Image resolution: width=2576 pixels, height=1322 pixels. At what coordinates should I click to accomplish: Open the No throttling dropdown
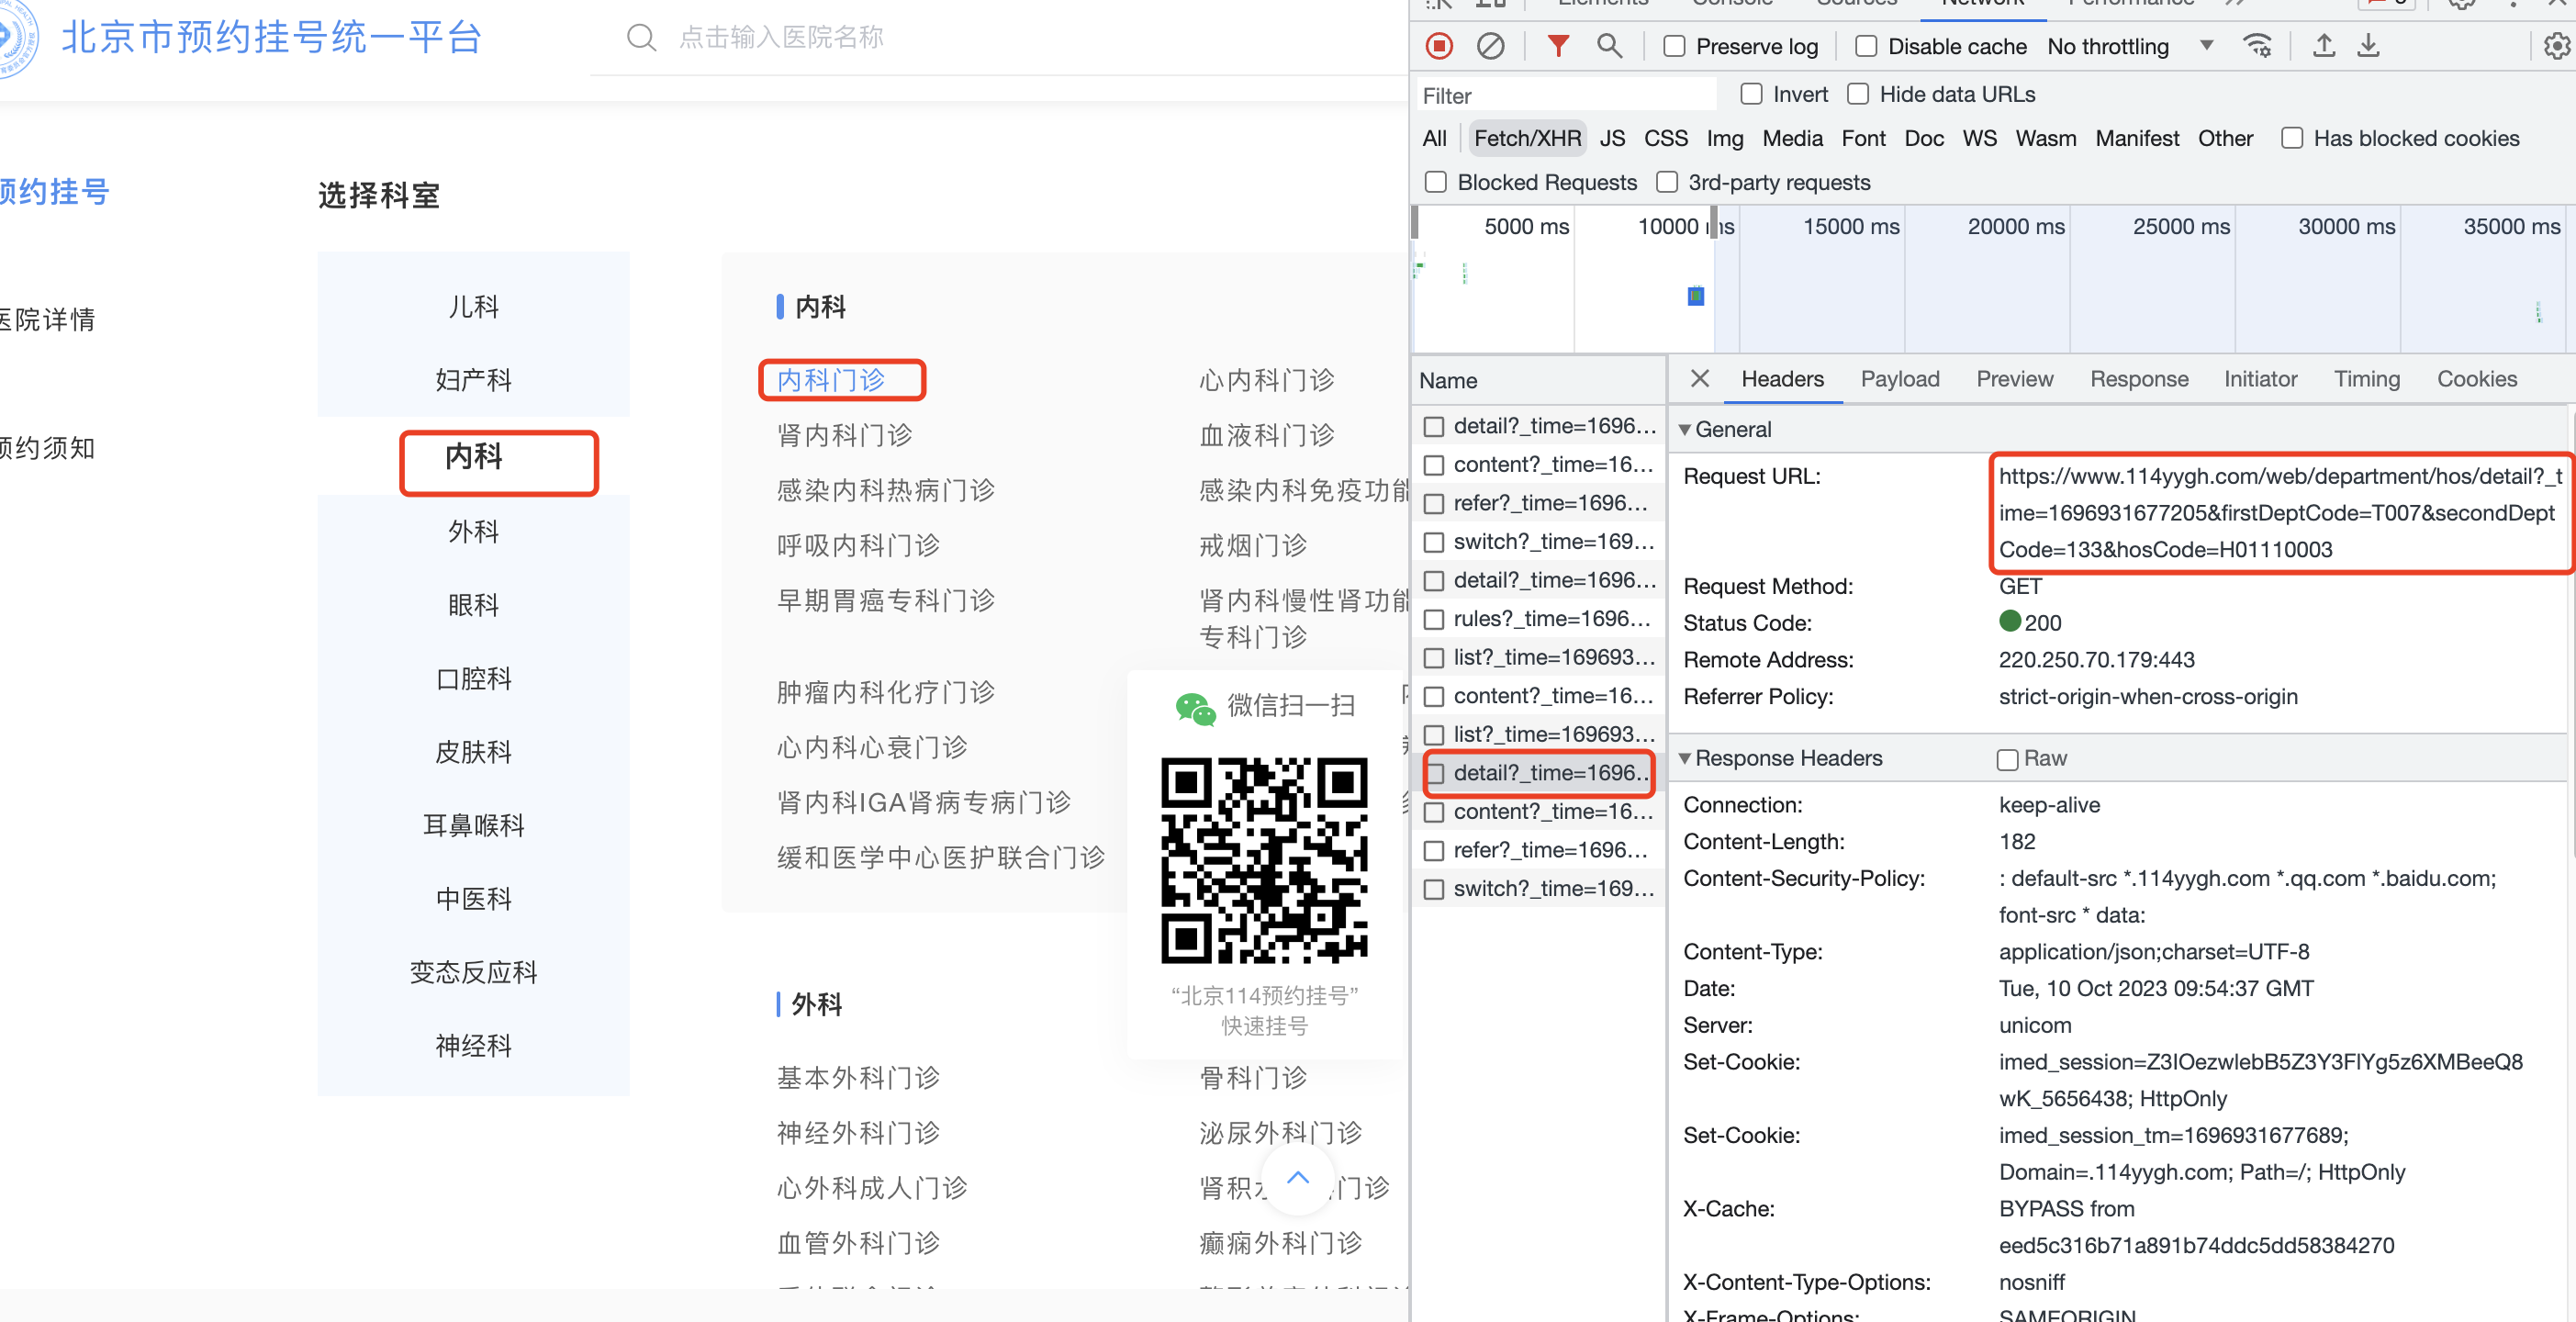pos(2130,47)
